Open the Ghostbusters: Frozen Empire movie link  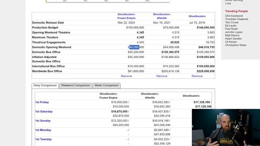click(x=126, y=16)
